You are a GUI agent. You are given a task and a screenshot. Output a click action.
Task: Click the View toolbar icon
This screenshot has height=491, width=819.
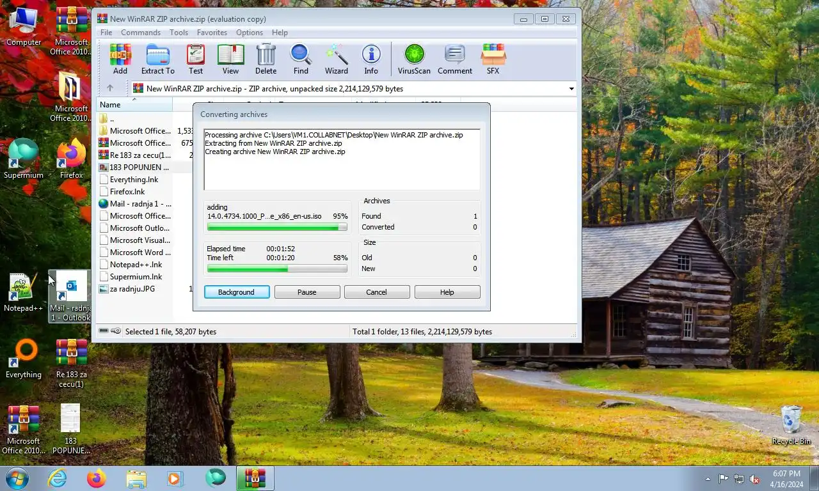tap(230, 59)
